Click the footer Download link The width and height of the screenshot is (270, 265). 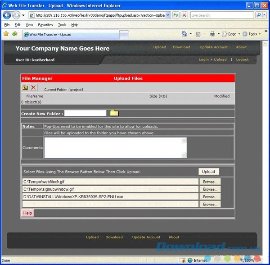(x=114, y=237)
